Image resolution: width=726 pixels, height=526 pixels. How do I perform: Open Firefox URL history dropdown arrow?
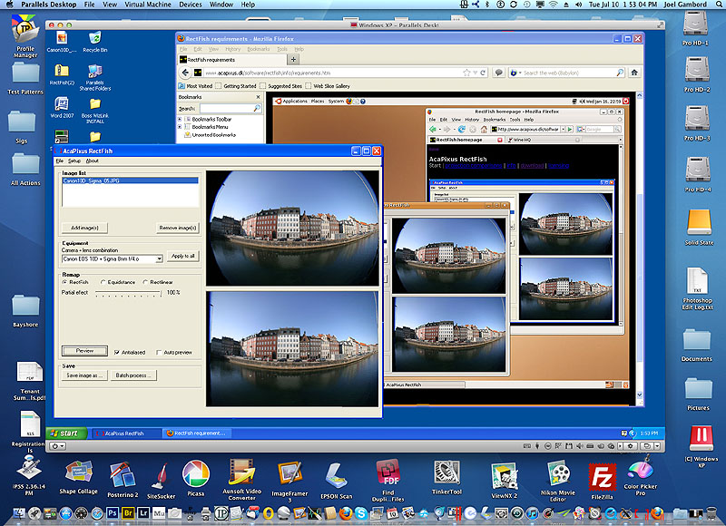pyautogui.click(x=475, y=73)
